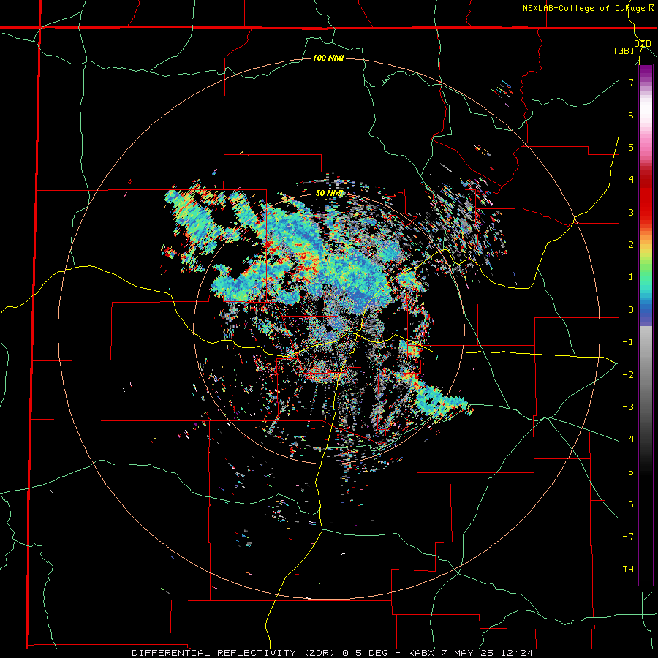Click the -5 value on the dB scale

click(628, 472)
